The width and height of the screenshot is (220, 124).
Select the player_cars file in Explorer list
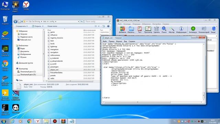point(54,70)
